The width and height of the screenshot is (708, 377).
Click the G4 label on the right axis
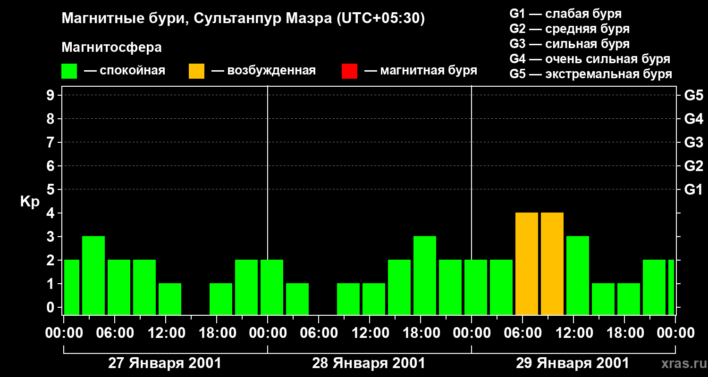pos(693,119)
